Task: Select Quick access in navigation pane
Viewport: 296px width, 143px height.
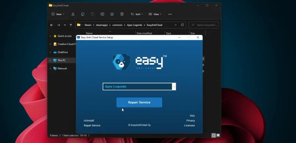Action: (x=64, y=36)
